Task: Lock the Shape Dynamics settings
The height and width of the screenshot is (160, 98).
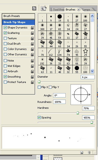Action: 32,28
